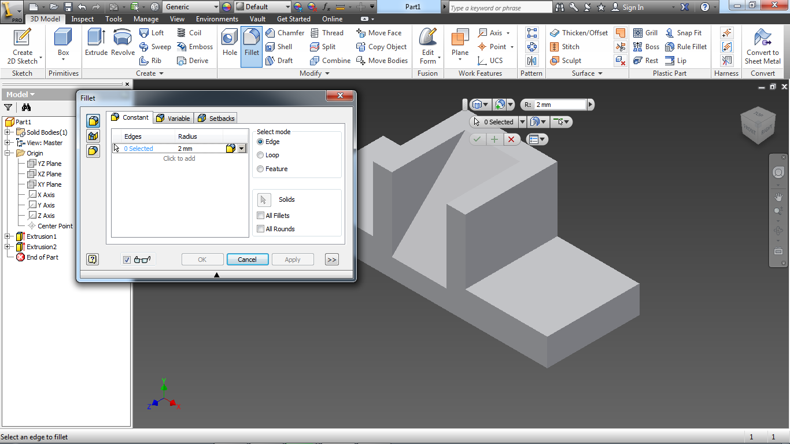Open the Variable fillet tab
This screenshot has width=790, height=444.
[x=173, y=118]
